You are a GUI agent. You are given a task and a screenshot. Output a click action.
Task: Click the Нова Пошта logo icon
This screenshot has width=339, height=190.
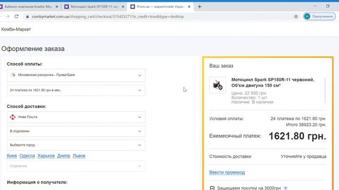13,117
